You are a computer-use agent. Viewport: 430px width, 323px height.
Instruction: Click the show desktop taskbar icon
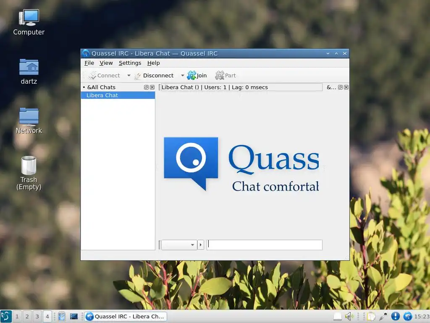coord(74,316)
